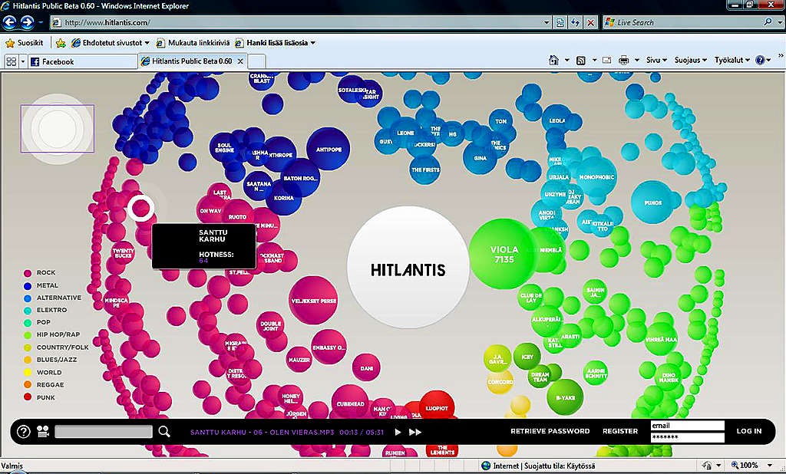Click the video camera icon in player bar
The image size is (786, 474).
point(43,431)
